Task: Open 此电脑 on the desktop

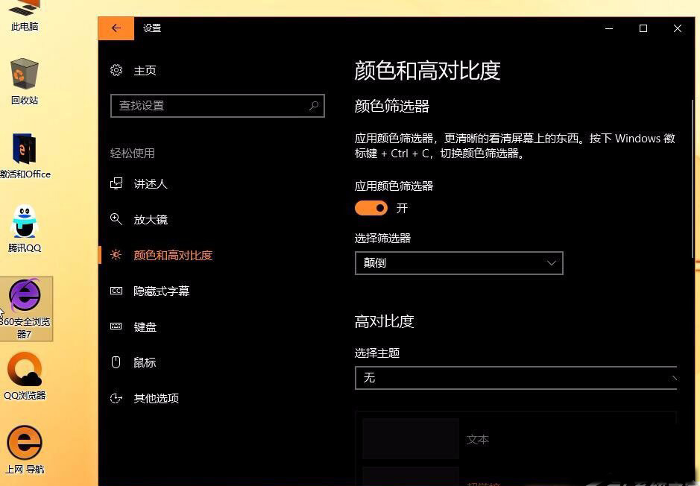Action: click(25, 7)
